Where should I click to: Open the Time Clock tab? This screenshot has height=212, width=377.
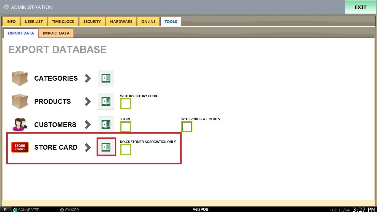(x=63, y=22)
